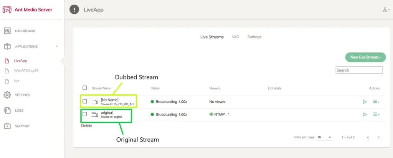393x158 pixels.
Task: Open Settings gear in the sidebar
Action: [x=7, y=95]
